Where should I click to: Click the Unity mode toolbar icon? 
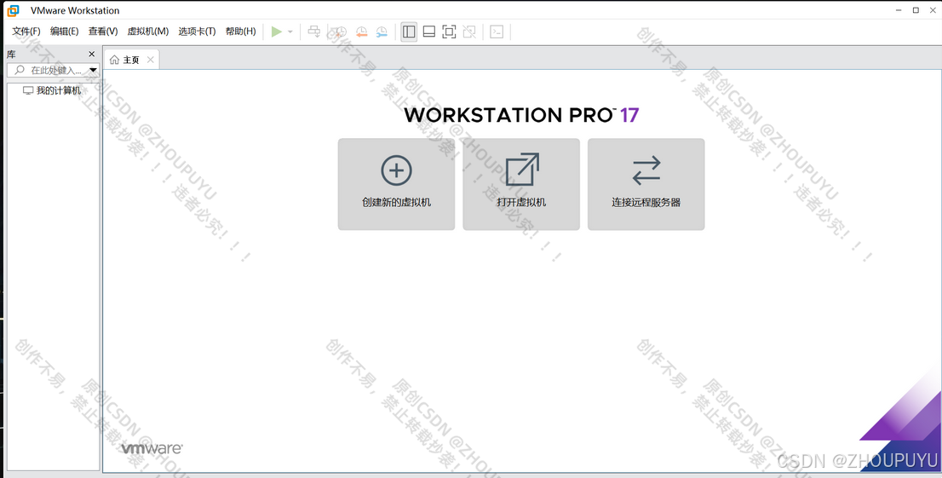click(x=469, y=32)
